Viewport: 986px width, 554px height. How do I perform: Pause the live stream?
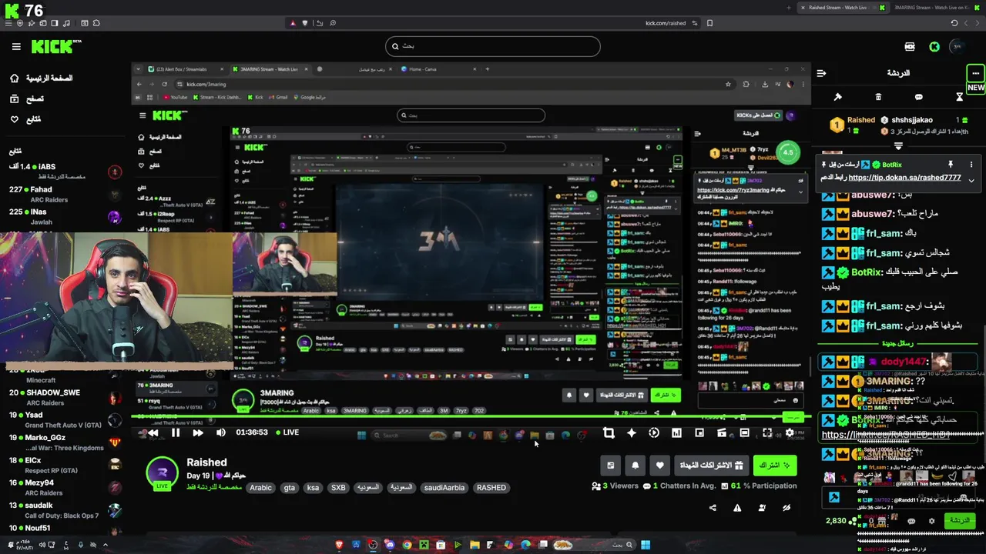click(176, 432)
